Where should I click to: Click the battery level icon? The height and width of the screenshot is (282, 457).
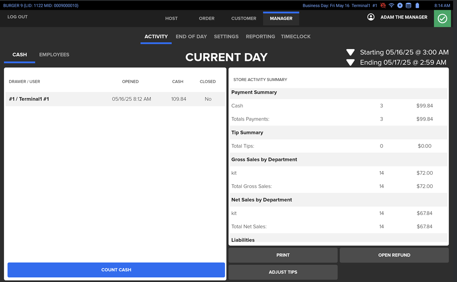(x=417, y=6)
